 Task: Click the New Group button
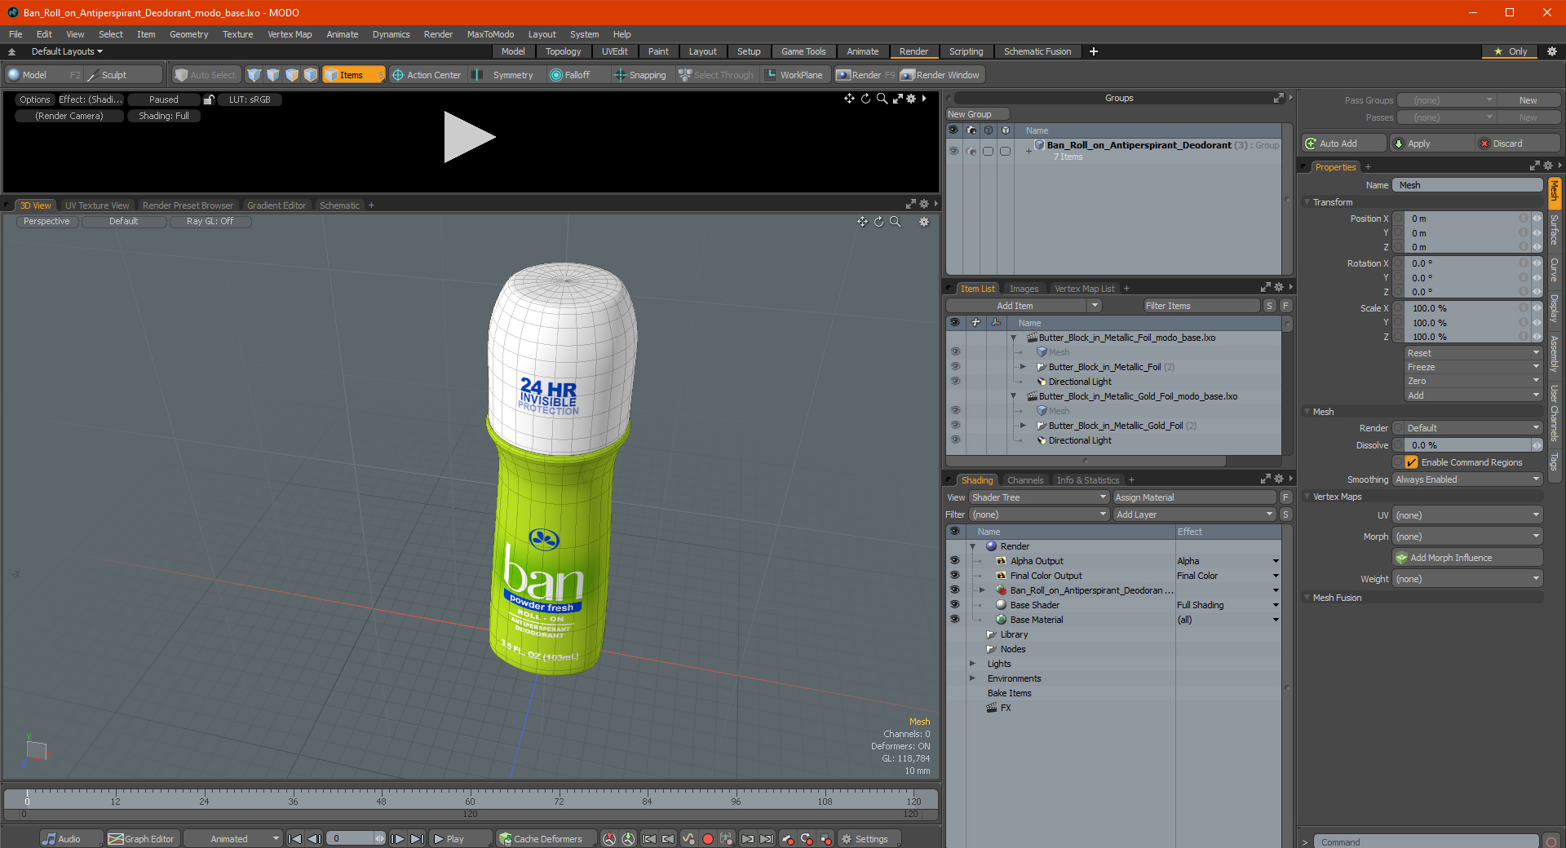[977, 114]
